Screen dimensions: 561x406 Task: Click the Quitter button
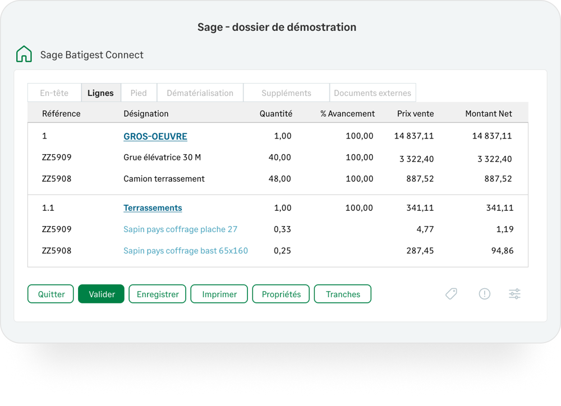pos(51,294)
